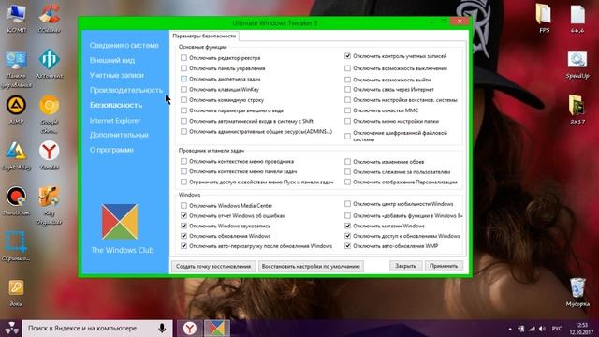The width and height of the screenshot is (599, 337).
Task: Click the Закрыть button
Action: point(405,266)
